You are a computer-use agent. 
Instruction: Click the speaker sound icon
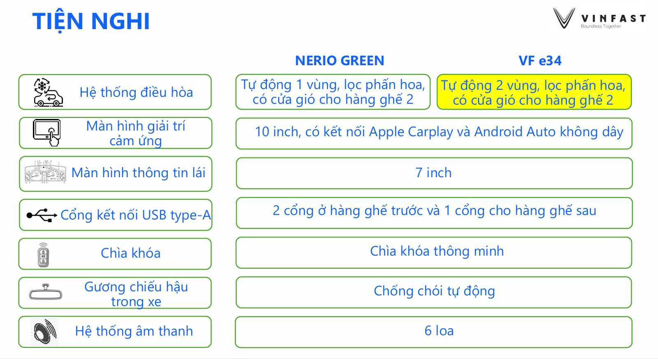point(45,332)
